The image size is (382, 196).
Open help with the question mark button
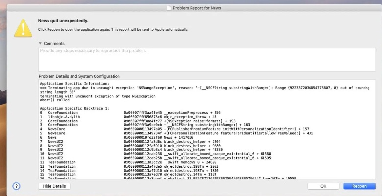point(16,186)
